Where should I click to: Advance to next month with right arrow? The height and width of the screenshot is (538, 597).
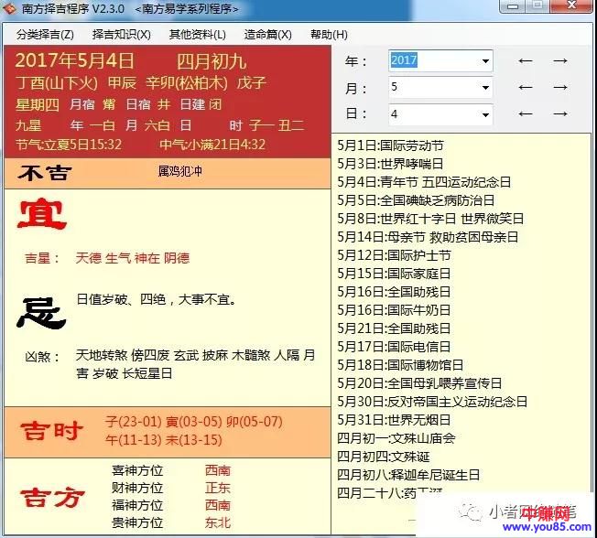point(560,88)
